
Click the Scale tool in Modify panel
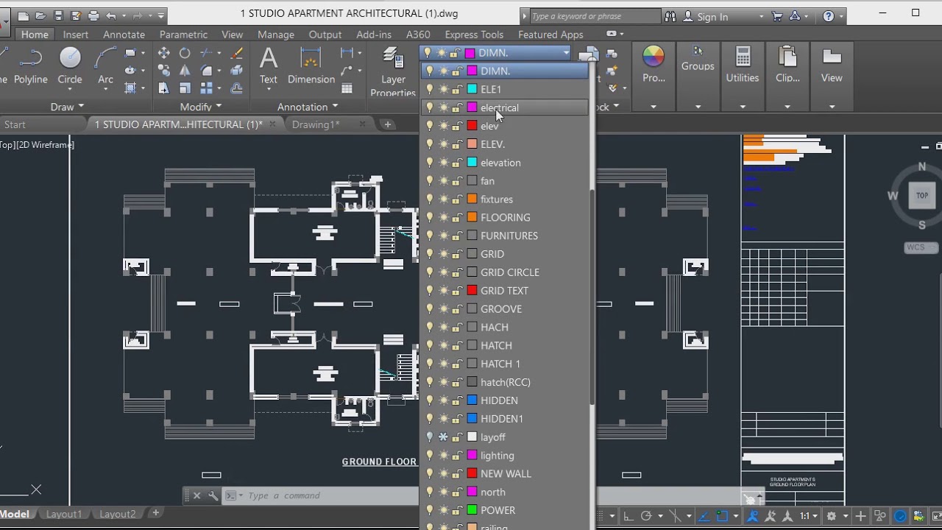(x=185, y=88)
